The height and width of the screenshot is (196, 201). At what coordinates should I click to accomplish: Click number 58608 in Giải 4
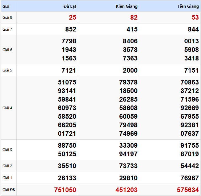pyautogui.click(x=128, y=108)
